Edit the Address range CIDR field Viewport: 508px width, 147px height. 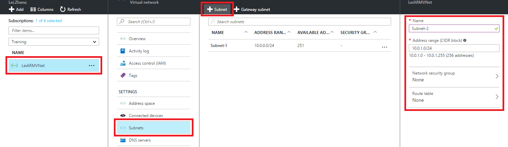(x=454, y=48)
